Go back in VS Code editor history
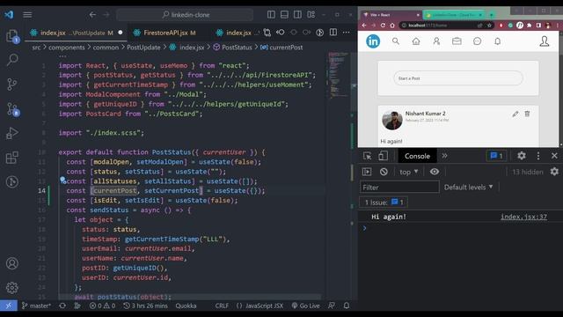 pyautogui.click(x=92, y=15)
